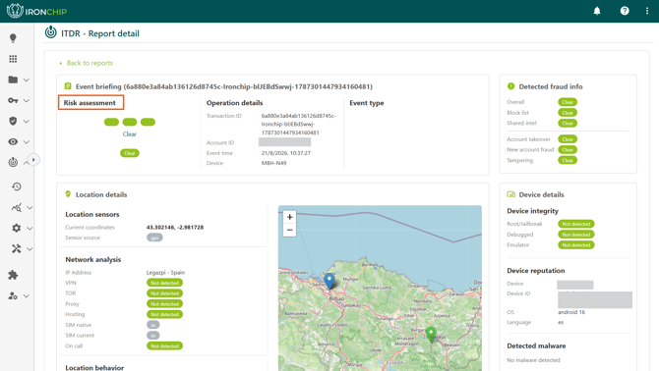The height and width of the screenshot is (371, 659).
Task: Click the ITDR radar icon in sidebar
Action: [13, 162]
